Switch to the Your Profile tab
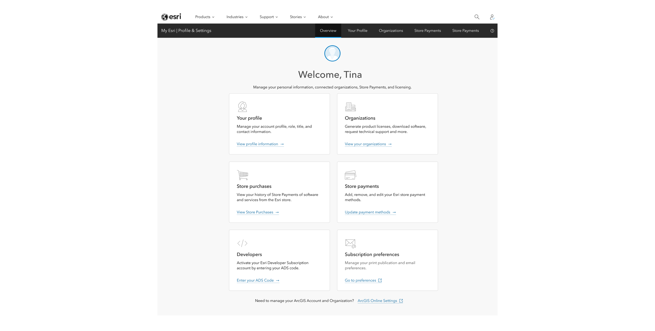Viewport: 655px width, 331px height. click(x=357, y=31)
